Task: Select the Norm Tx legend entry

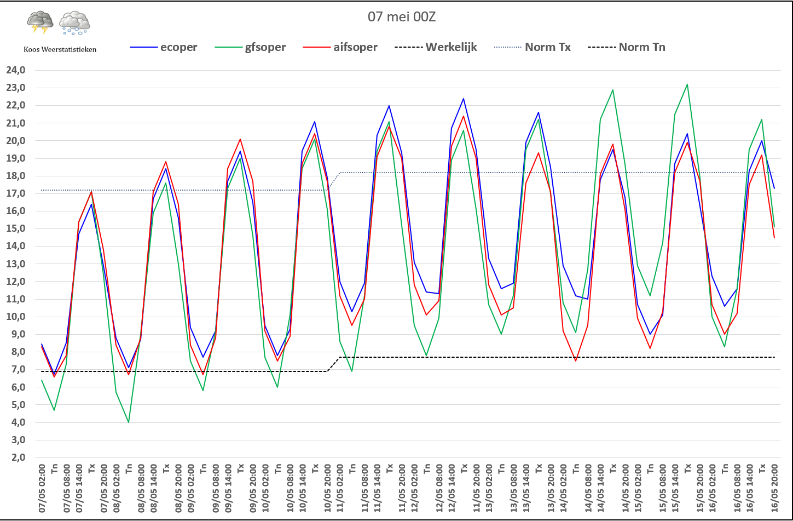Action: click(532, 47)
